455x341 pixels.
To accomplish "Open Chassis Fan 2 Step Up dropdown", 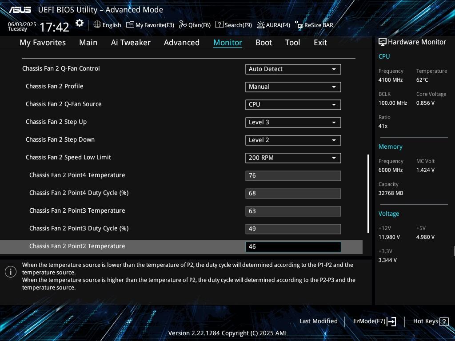I will [x=293, y=123].
